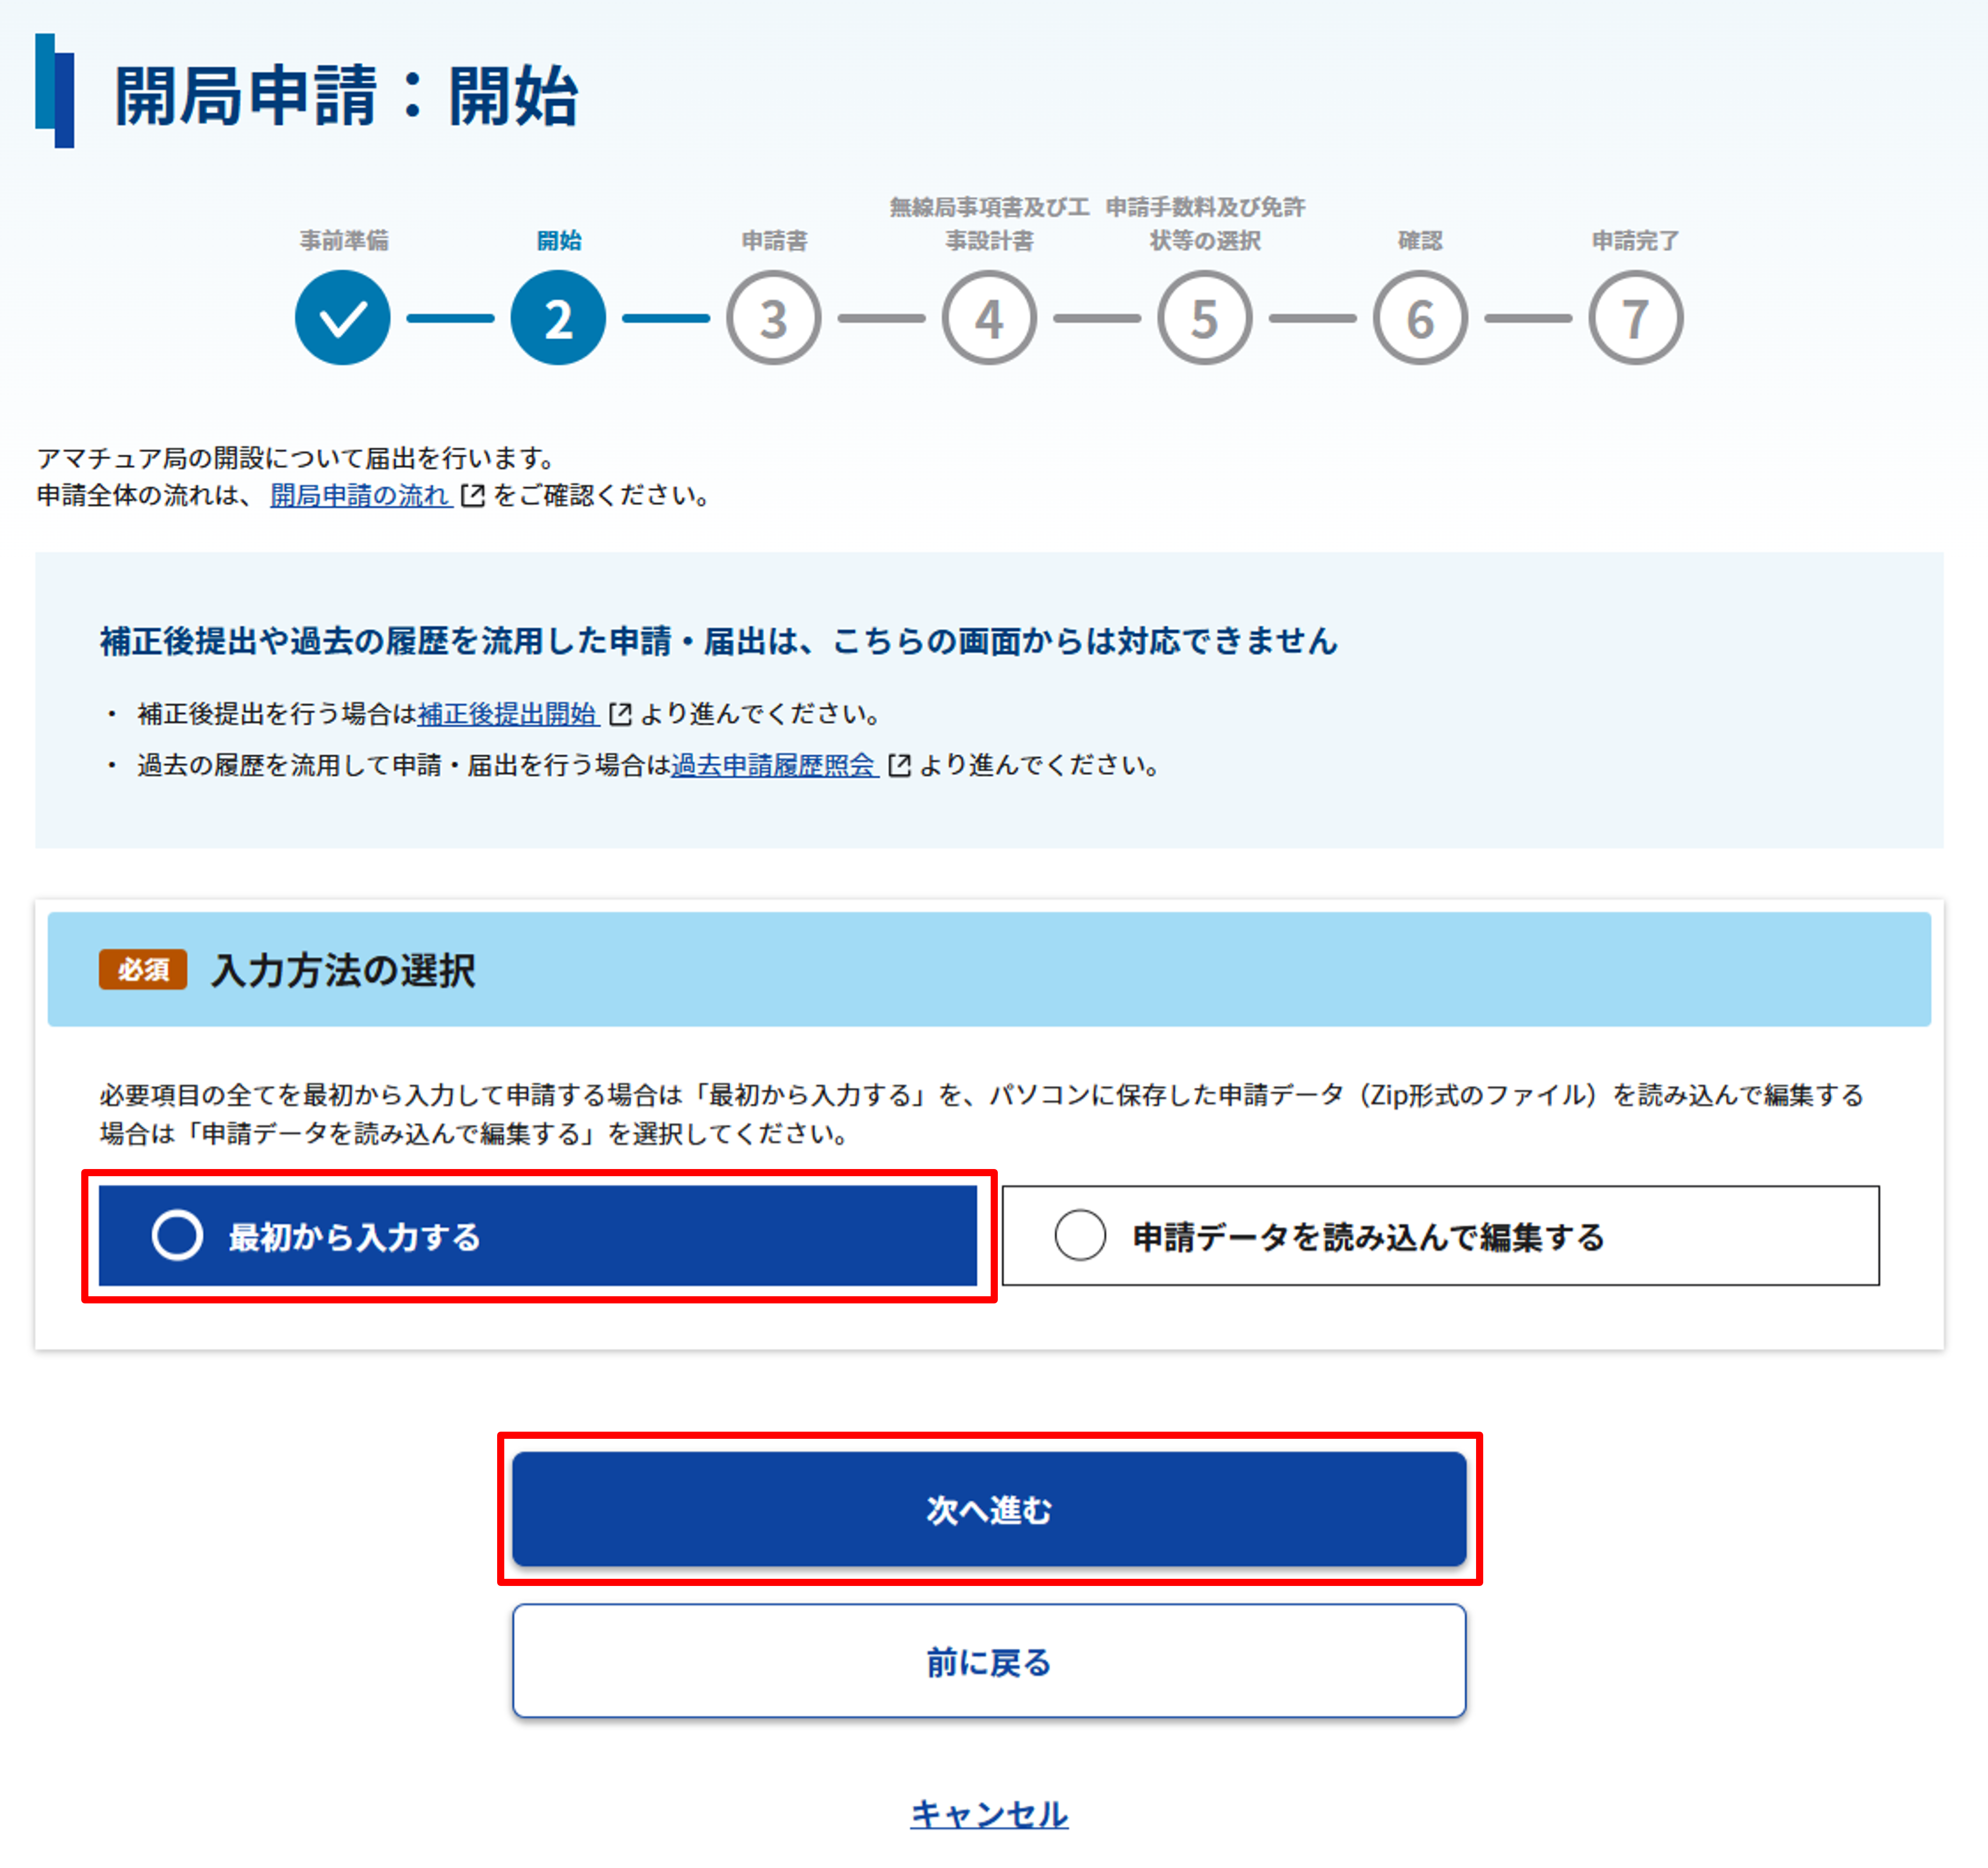1988x1868 pixels.
Task: Click external-link icon beside 開局申請の流れ
Action: 472,495
